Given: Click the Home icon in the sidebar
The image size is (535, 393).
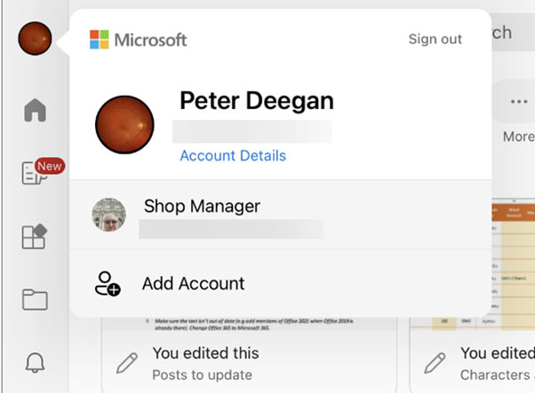Looking at the screenshot, I should click(35, 111).
